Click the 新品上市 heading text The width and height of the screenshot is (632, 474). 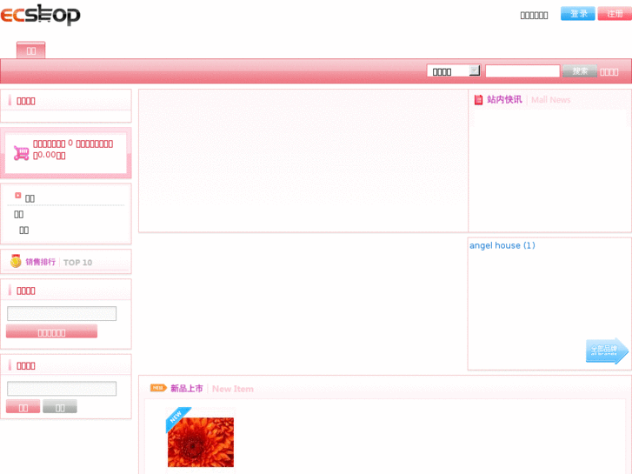pos(187,389)
